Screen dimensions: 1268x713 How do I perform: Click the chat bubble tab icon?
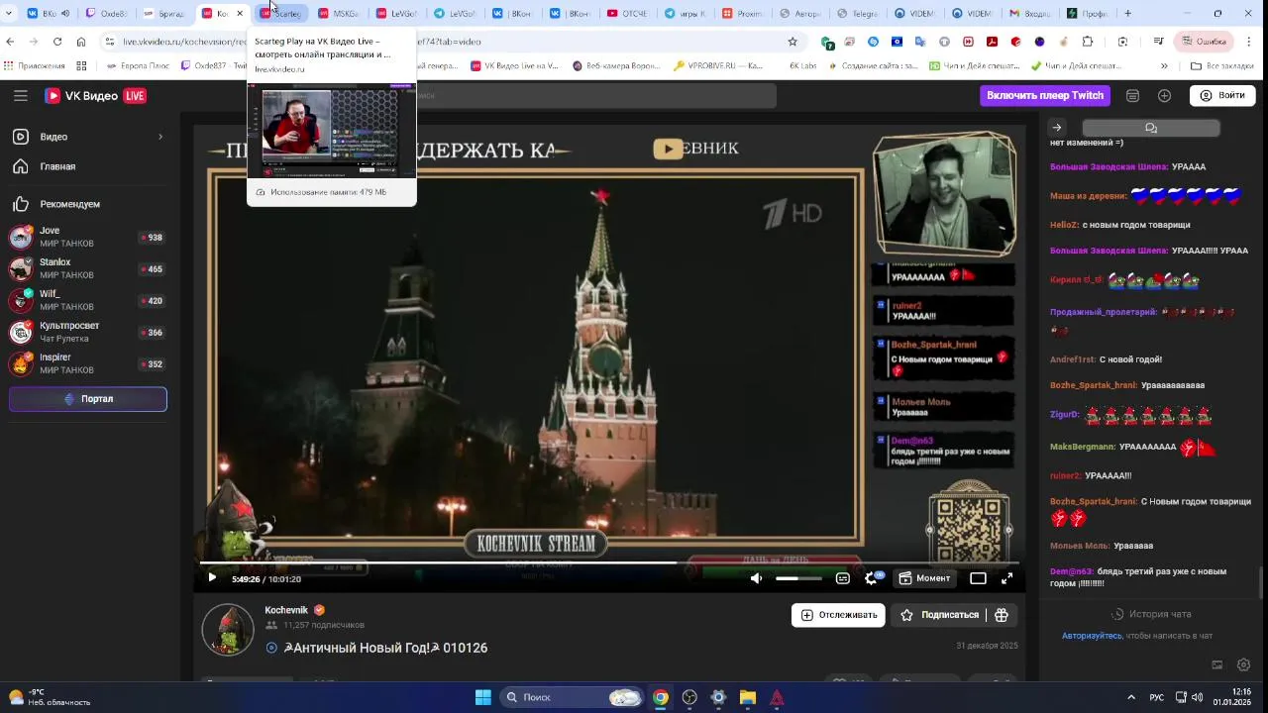[x=1150, y=128]
